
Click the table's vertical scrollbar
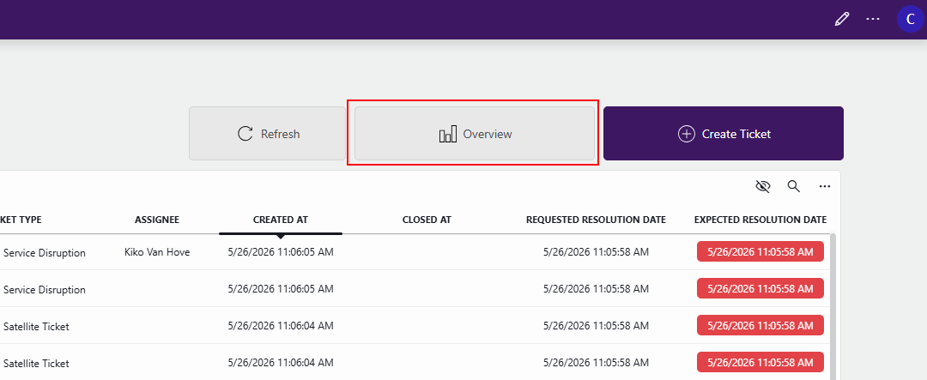tap(833, 306)
